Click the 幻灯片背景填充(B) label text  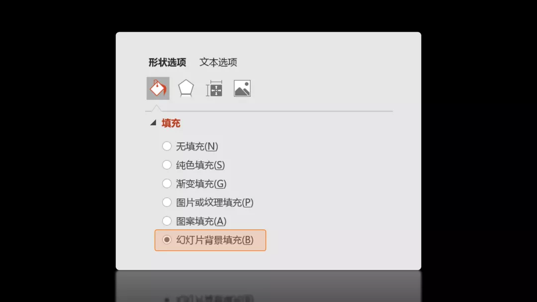(215, 240)
